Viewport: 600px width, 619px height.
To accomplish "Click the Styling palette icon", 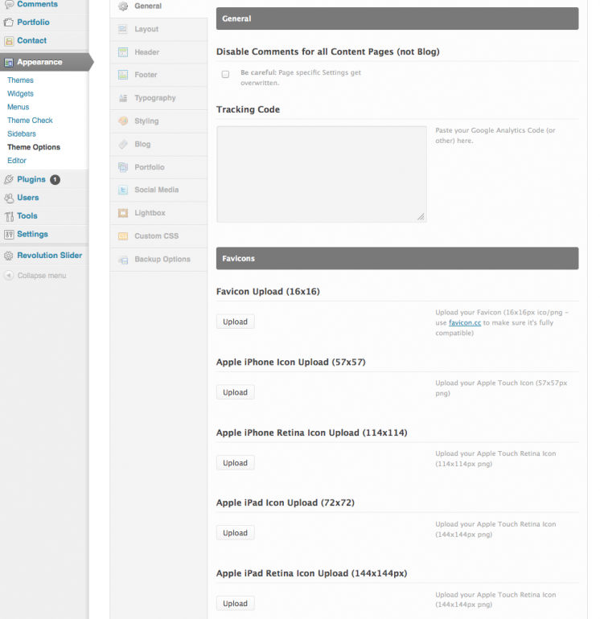I will point(123,121).
